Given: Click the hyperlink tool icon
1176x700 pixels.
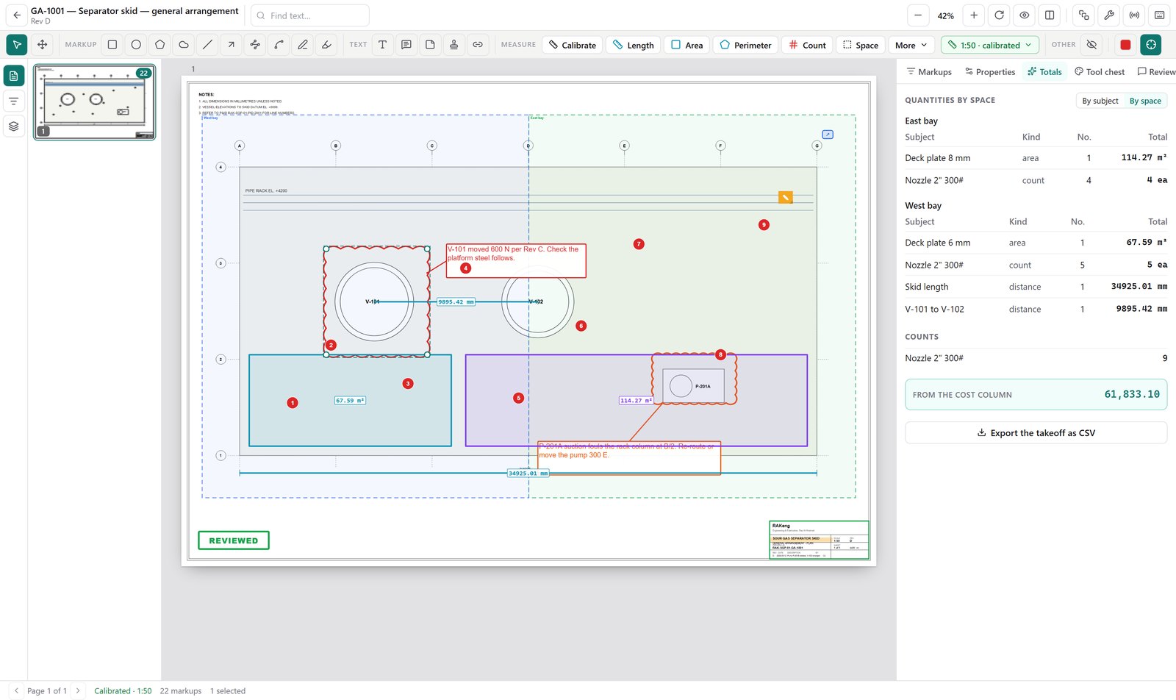Looking at the screenshot, I should [478, 45].
